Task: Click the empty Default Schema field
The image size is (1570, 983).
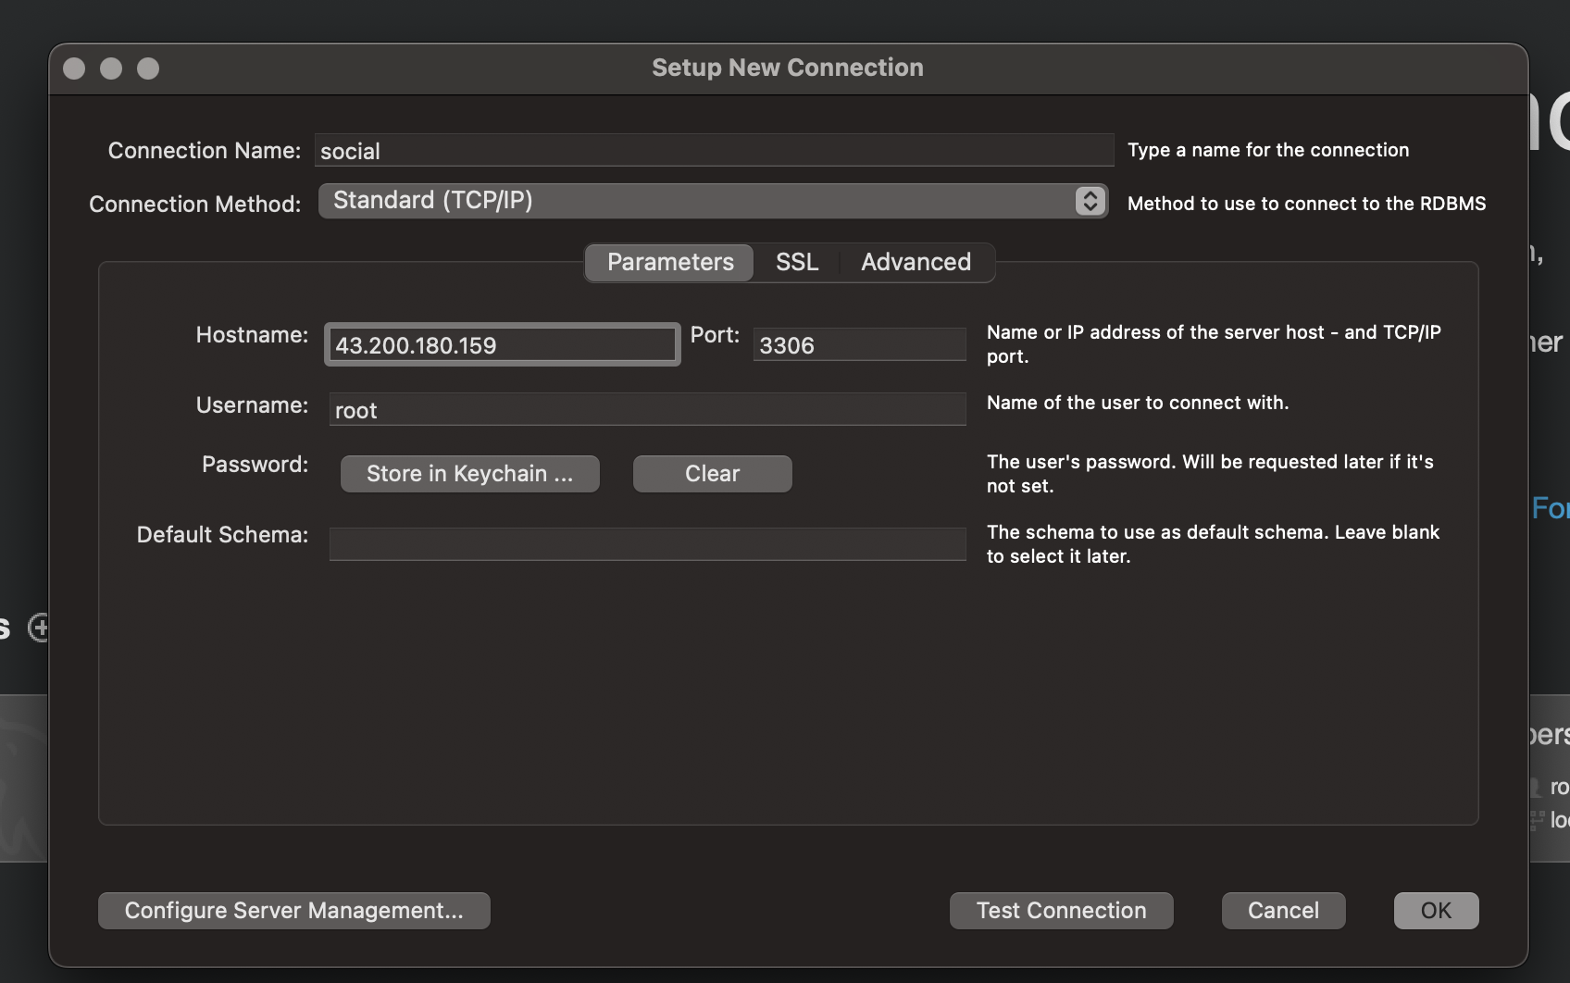Action: coord(647,544)
